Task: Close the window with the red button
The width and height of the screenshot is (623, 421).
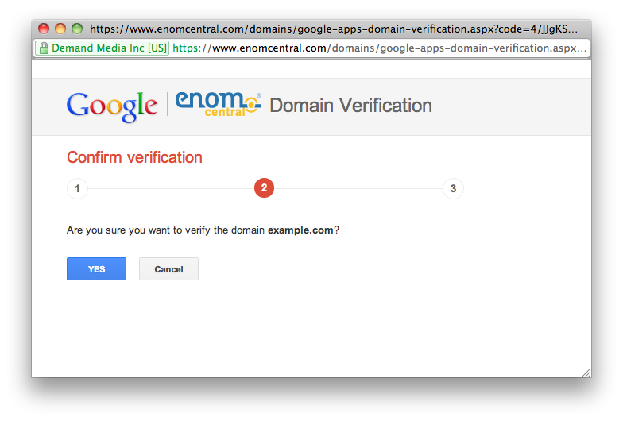Action: click(44, 29)
